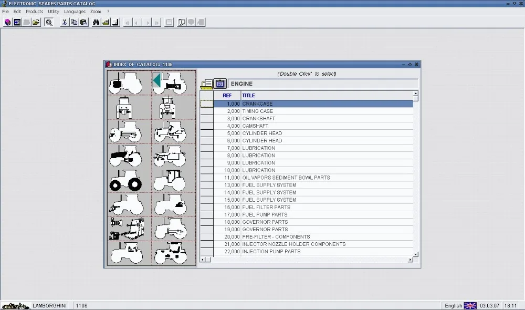
Task: Click the yellow list view icon beside ENGINE
Action: click(x=206, y=84)
